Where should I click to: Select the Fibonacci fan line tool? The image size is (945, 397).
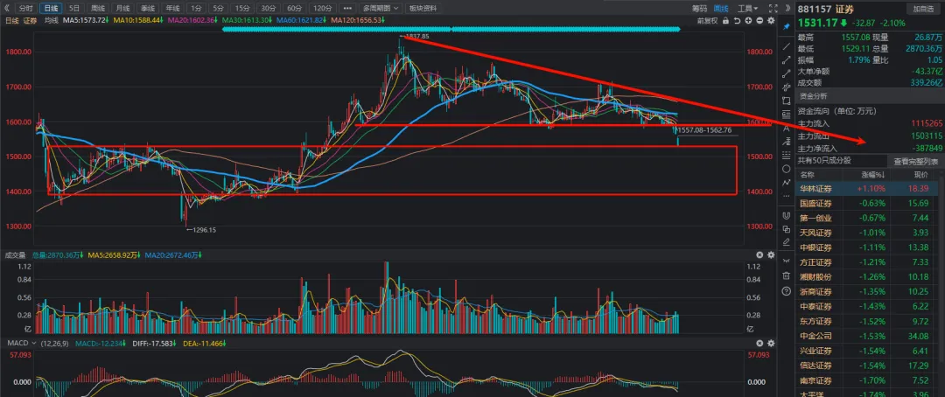[x=786, y=142]
